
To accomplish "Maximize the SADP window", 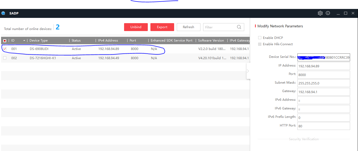I will pos(346,13).
